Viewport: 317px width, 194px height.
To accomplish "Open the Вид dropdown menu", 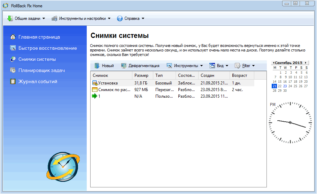I will (219, 65).
